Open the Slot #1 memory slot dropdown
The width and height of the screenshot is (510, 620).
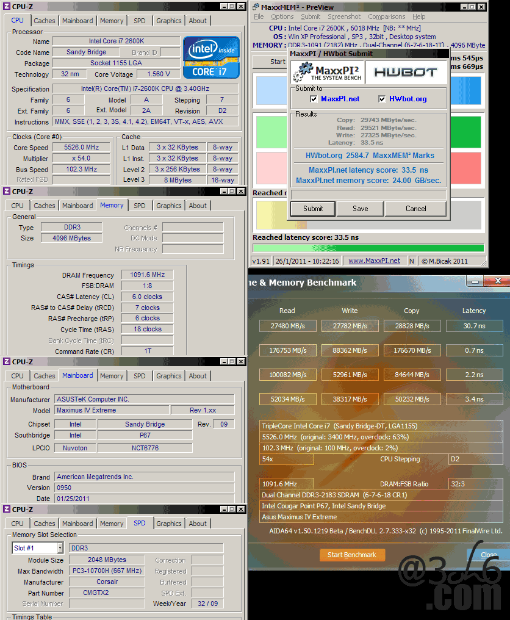click(60, 548)
